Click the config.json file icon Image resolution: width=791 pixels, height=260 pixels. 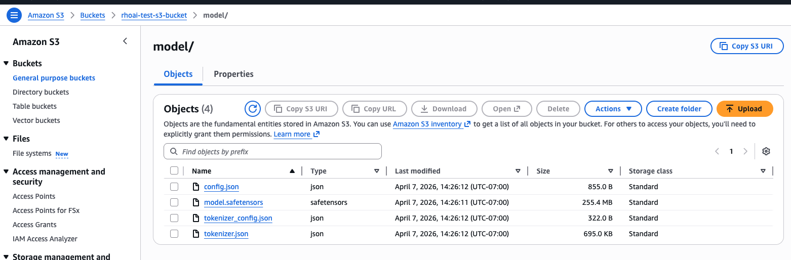point(196,187)
